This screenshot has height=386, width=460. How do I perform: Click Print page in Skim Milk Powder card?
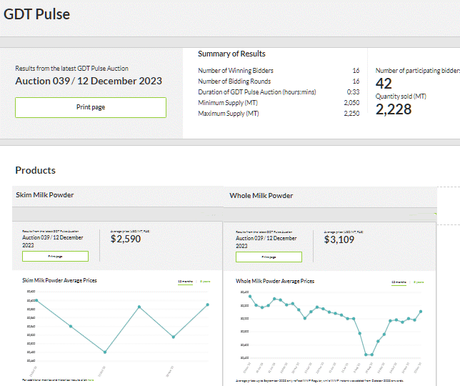coord(55,256)
